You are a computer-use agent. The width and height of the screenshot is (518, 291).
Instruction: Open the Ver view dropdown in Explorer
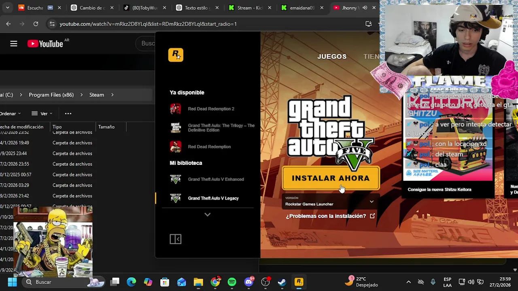click(x=42, y=114)
